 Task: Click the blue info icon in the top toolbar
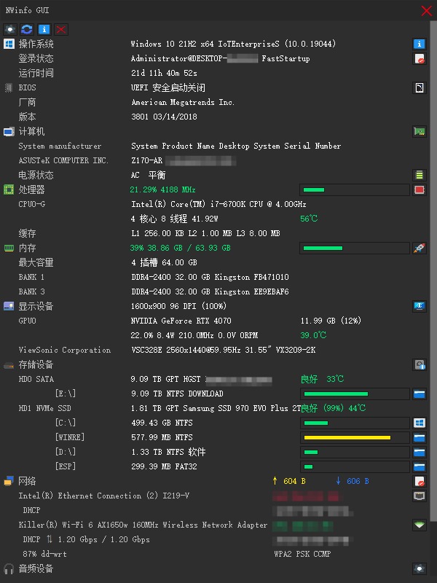[x=44, y=29]
